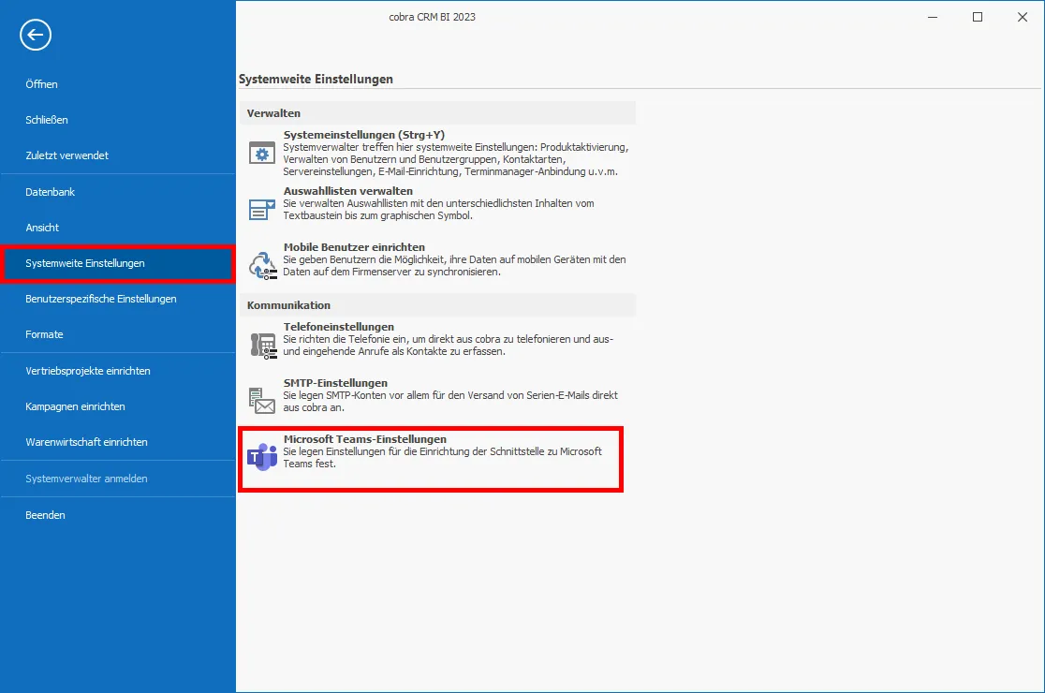Click the Systemweite Einstellungen page heading
The height and width of the screenshot is (693, 1045).
click(x=316, y=80)
